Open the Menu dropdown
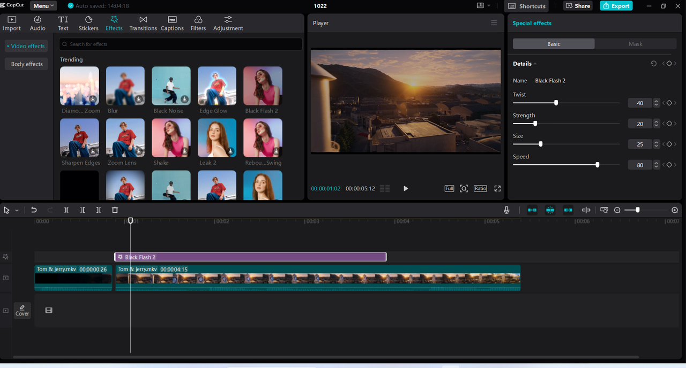This screenshot has height=368, width=686. pyautogui.click(x=43, y=6)
